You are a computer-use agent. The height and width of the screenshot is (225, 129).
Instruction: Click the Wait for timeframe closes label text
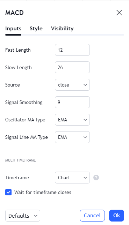coord(43,192)
